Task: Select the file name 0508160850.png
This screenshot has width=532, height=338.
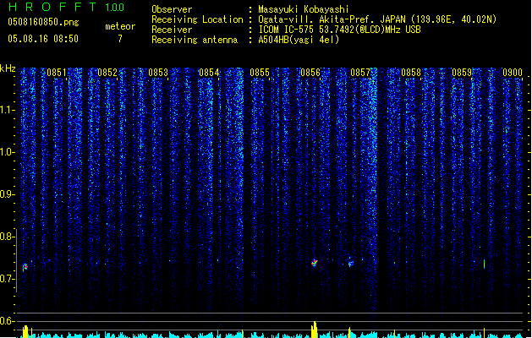Action: coord(43,22)
